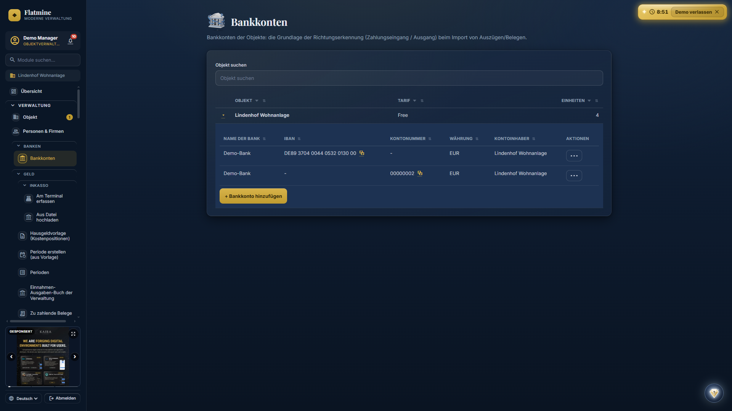Open the Objekt column filter dropdown
The height and width of the screenshot is (411, 732).
(257, 101)
